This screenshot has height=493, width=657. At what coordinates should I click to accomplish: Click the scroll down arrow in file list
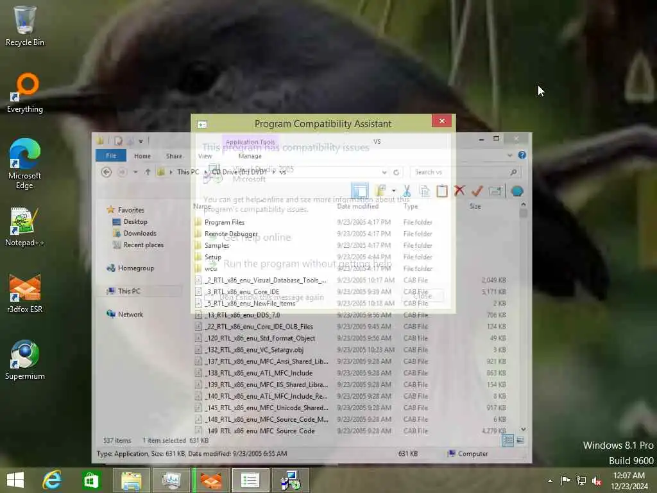coord(523,429)
